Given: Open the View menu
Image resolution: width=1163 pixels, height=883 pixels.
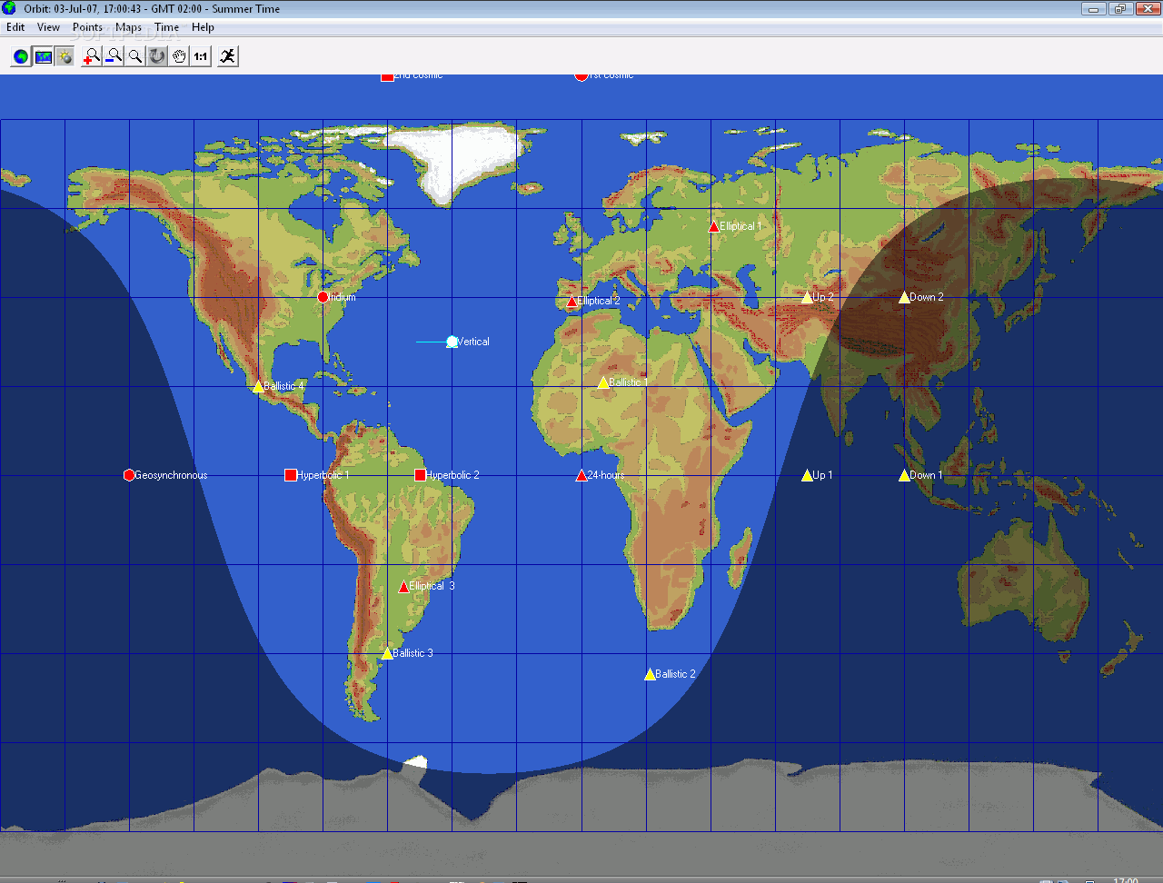Looking at the screenshot, I should tap(48, 27).
